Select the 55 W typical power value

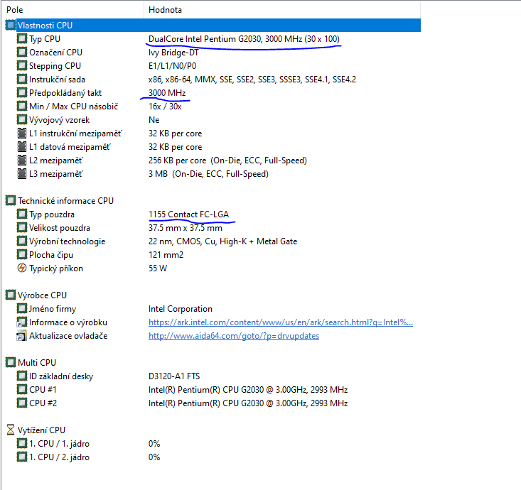[158, 268]
